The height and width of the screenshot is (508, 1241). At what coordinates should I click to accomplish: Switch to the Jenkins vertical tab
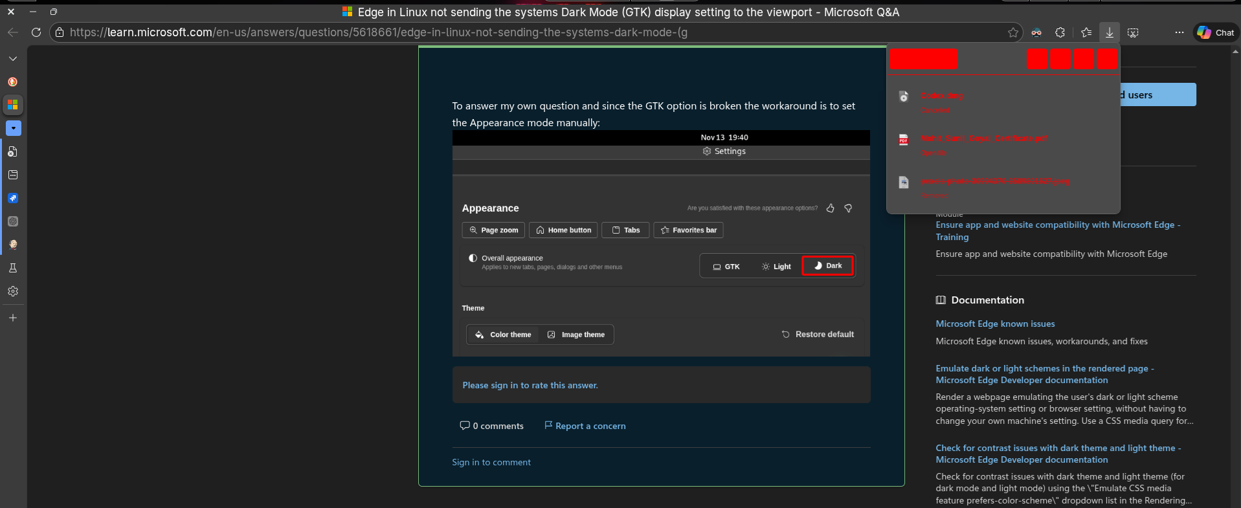click(13, 245)
